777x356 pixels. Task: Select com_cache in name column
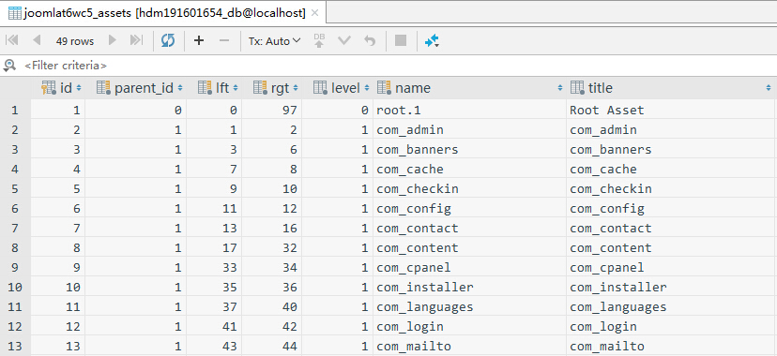[x=469, y=169]
